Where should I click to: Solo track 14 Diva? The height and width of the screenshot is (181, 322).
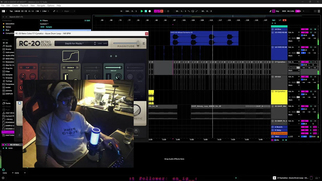(311, 29)
